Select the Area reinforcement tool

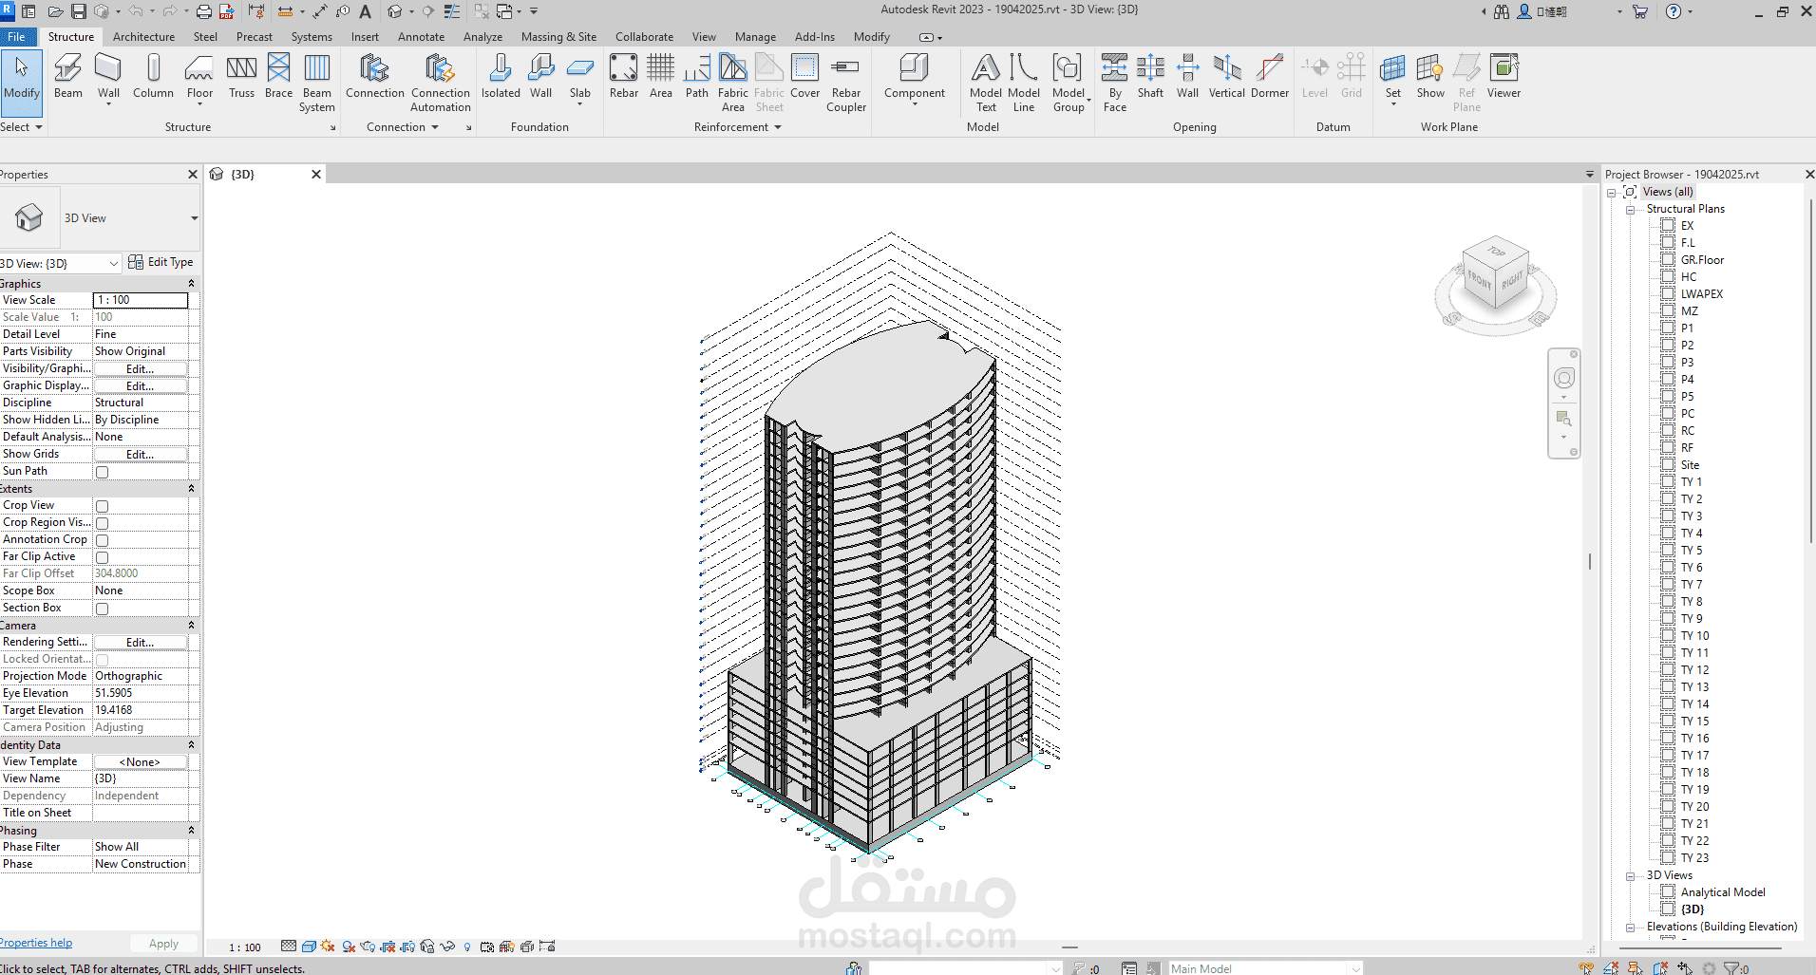(661, 76)
